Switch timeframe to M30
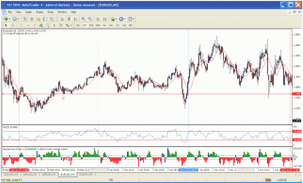This screenshot has width=303, height=183. point(98,25)
